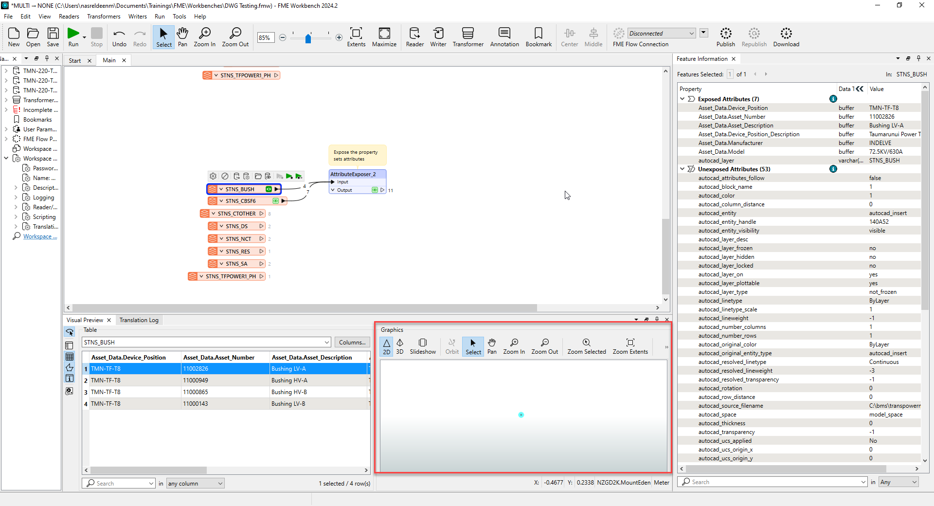Expand the STNS_CTOTHER feature type attributes
The width and height of the screenshot is (934, 506).
(214, 214)
